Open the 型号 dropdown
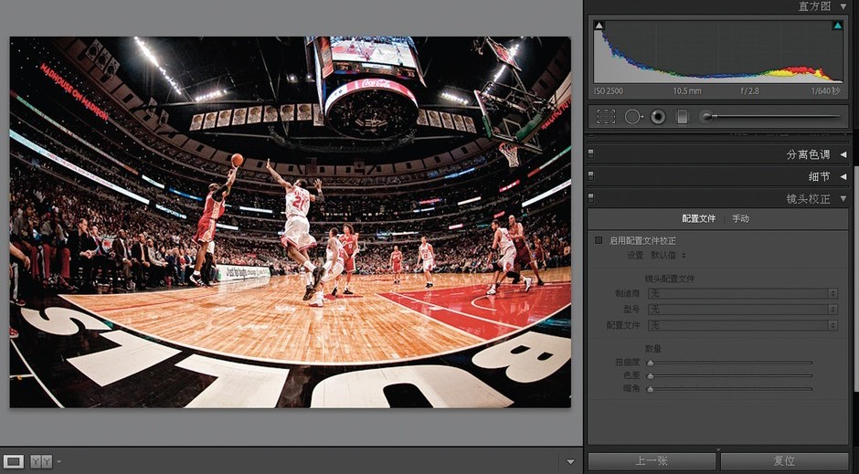 pos(742,310)
